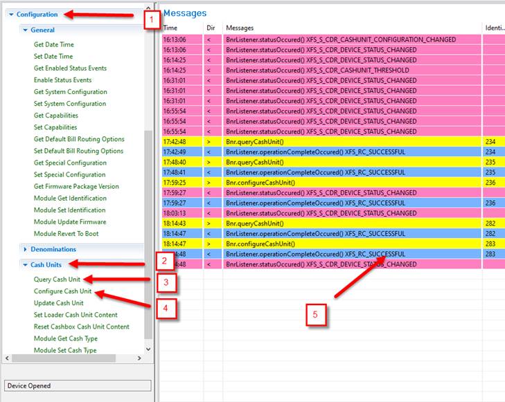Click the Messages column header
Viewport: 505px width, 402px height.
240,28
